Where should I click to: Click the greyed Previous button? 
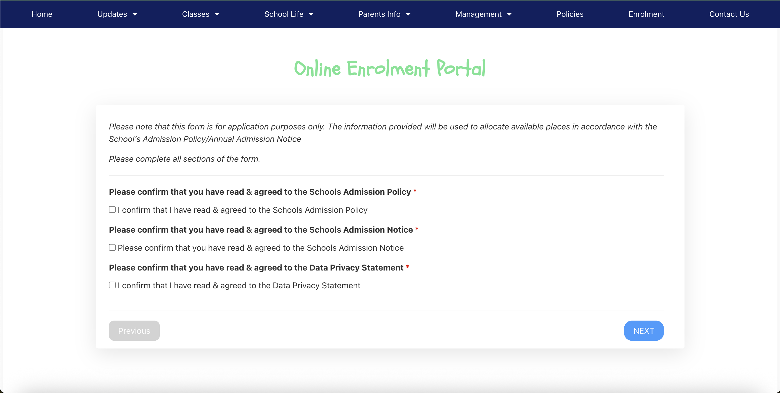point(134,331)
